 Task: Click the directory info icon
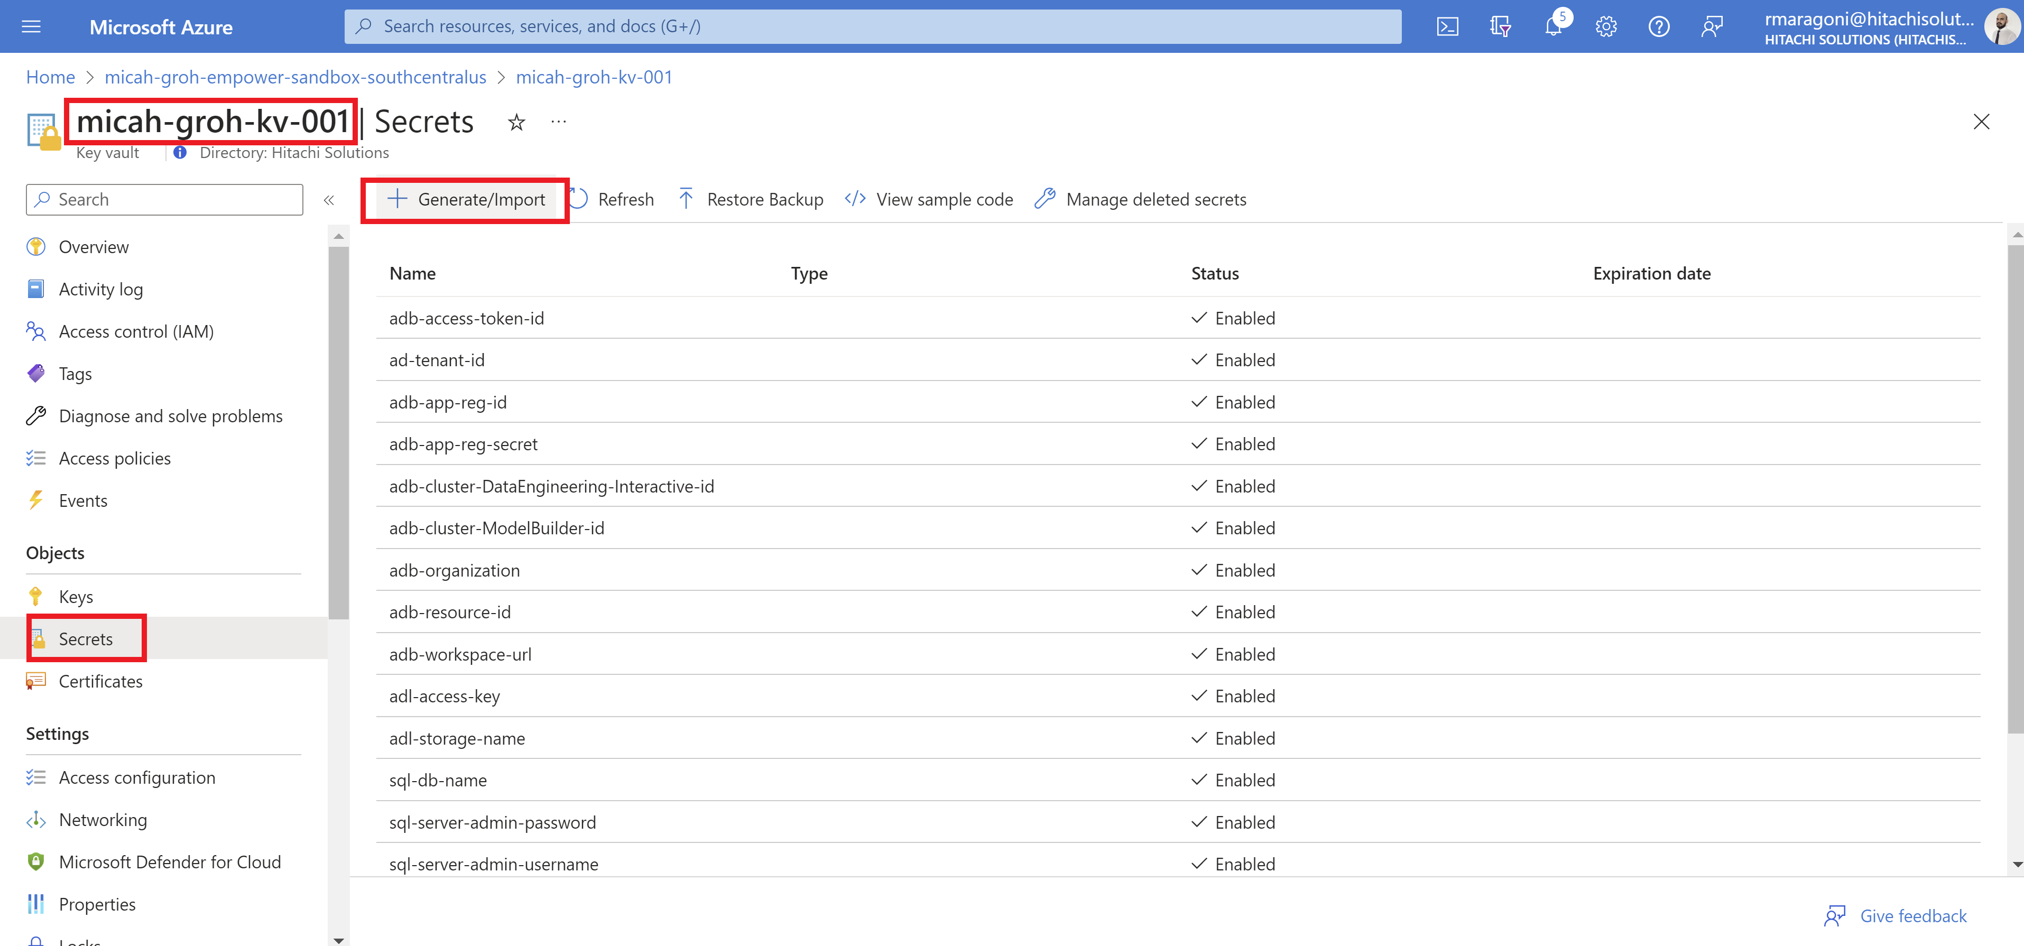pyautogui.click(x=180, y=152)
